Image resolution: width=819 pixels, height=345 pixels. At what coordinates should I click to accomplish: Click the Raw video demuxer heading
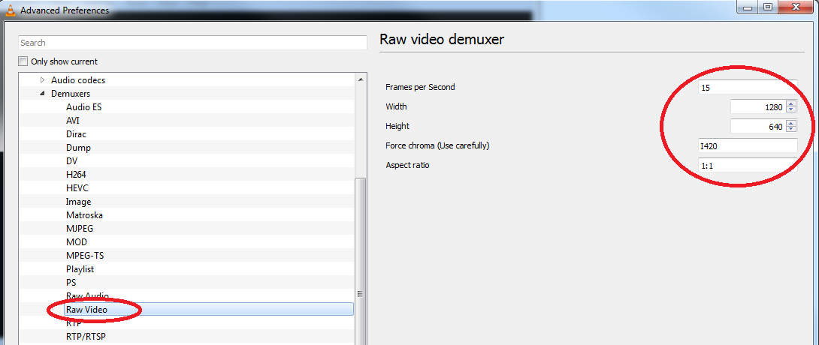[x=441, y=39]
